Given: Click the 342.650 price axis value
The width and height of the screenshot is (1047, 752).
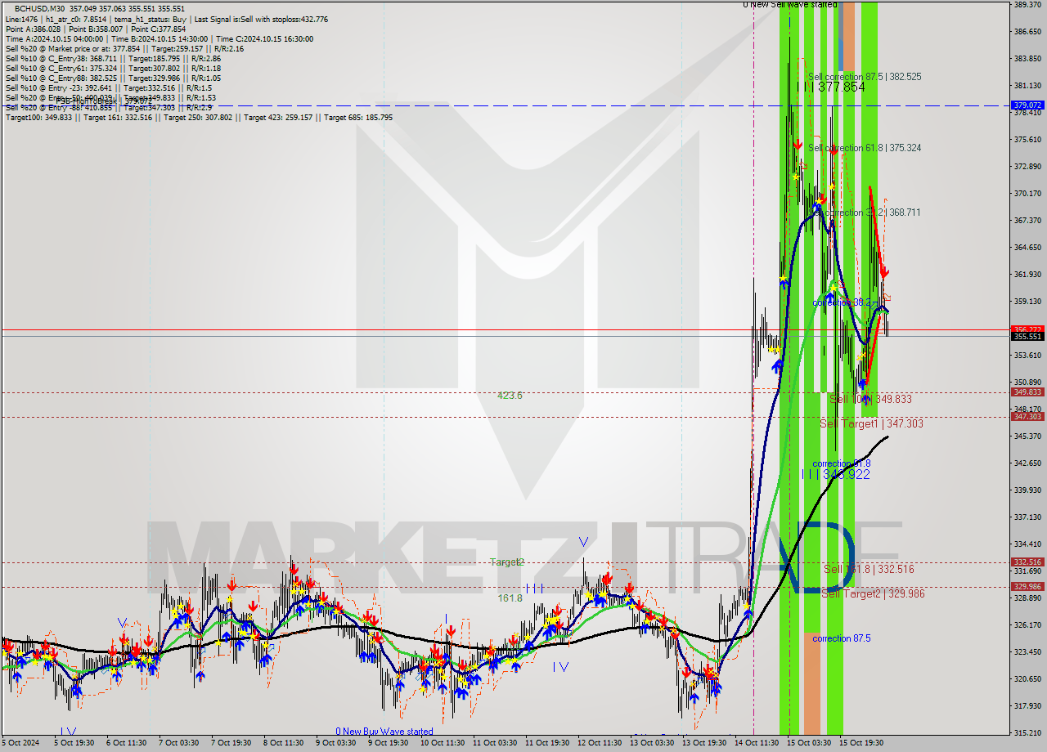Looking at the screenshot, I should (x=1027, y=463).
